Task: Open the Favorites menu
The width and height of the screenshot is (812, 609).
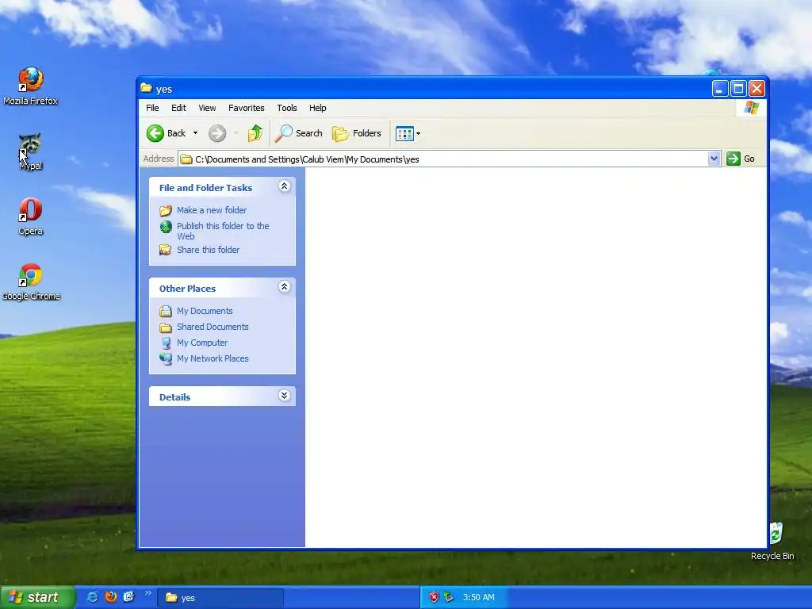Action: [247, 108]
